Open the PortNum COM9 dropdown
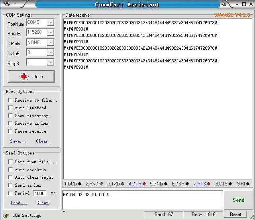255x220 pixels. pos(51,22)
